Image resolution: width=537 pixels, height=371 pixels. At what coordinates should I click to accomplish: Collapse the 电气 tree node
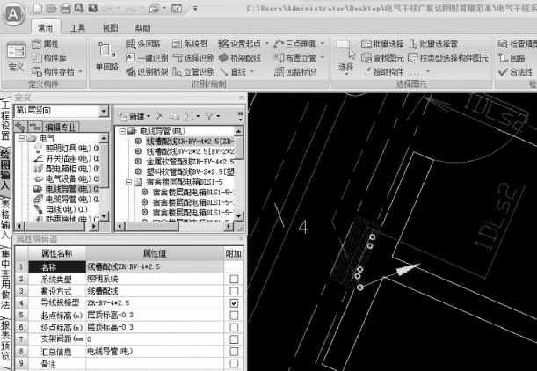click(x=20, y=139)
